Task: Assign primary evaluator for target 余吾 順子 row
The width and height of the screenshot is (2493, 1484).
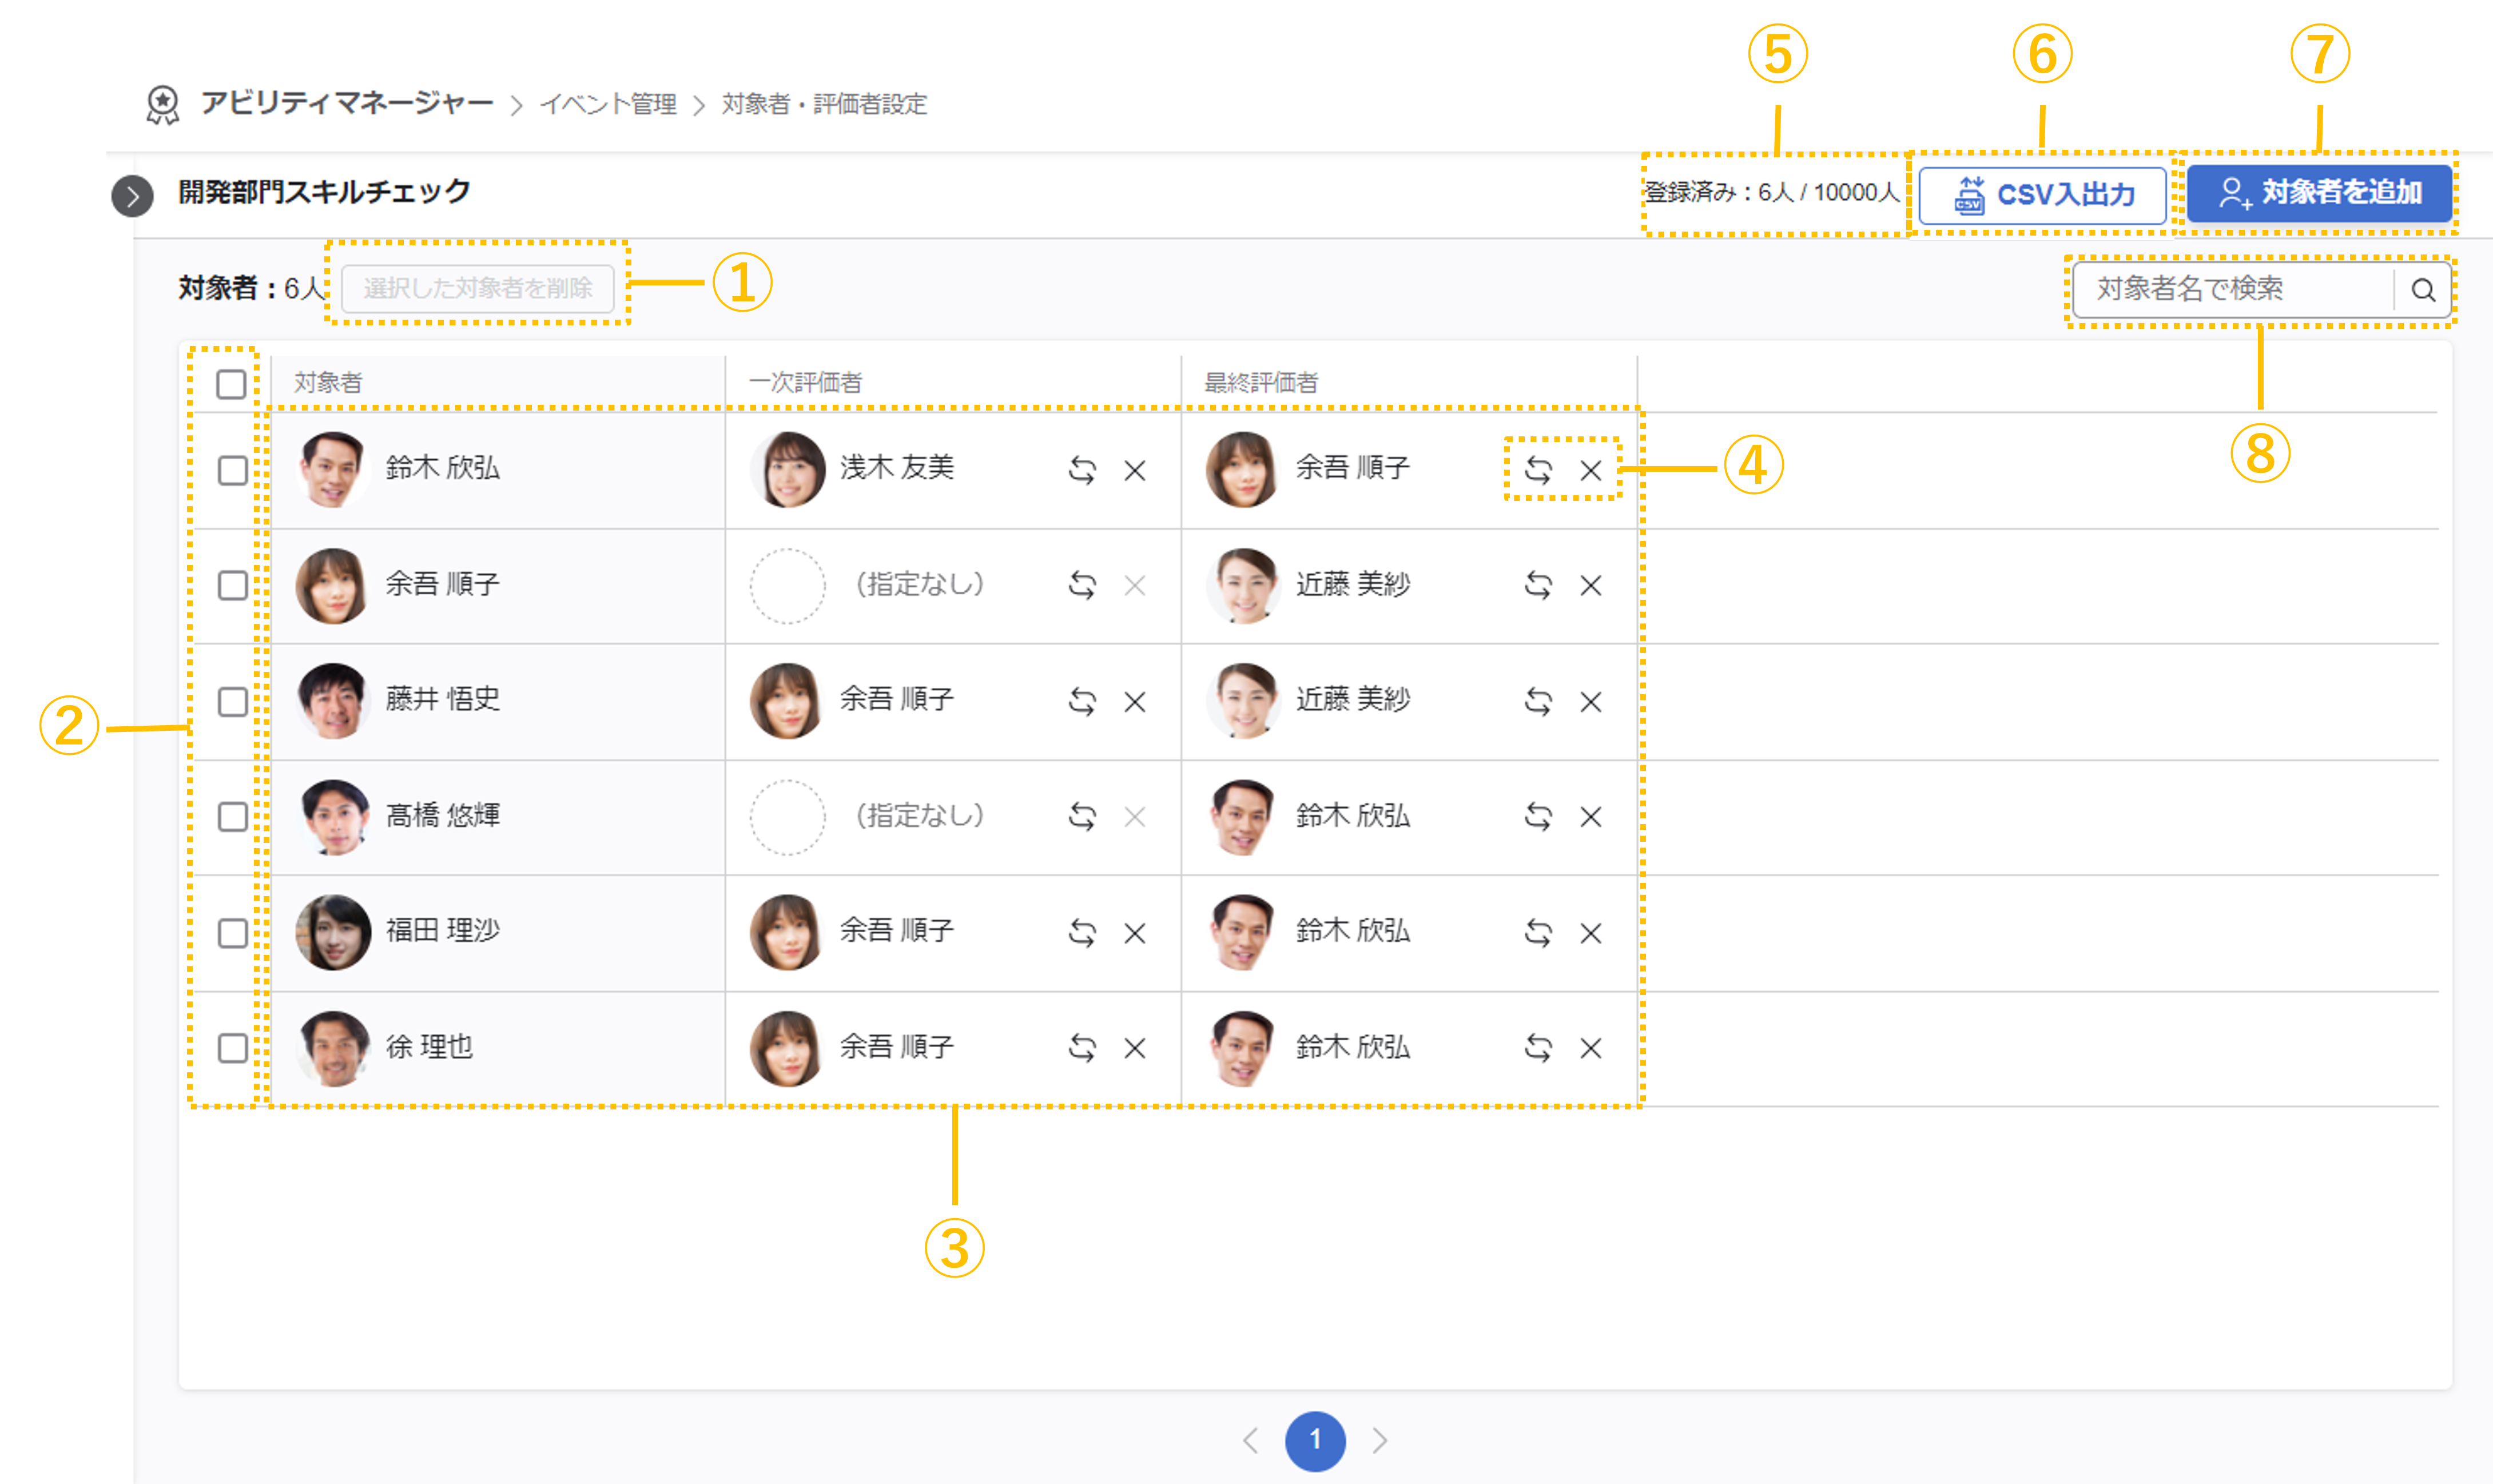Action: (1082, 585)
